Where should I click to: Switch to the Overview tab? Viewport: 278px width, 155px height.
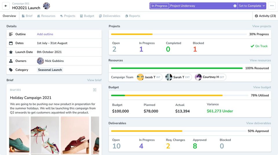(x=9, y=16)
